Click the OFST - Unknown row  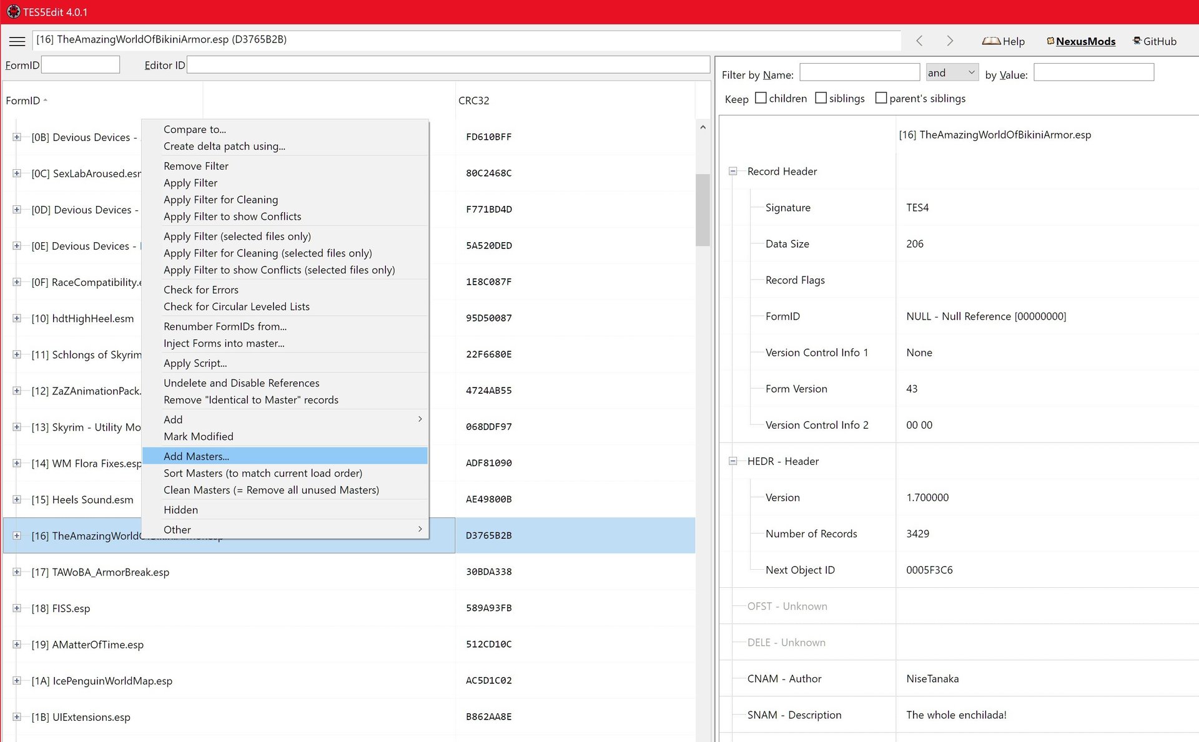coord(959,606)
